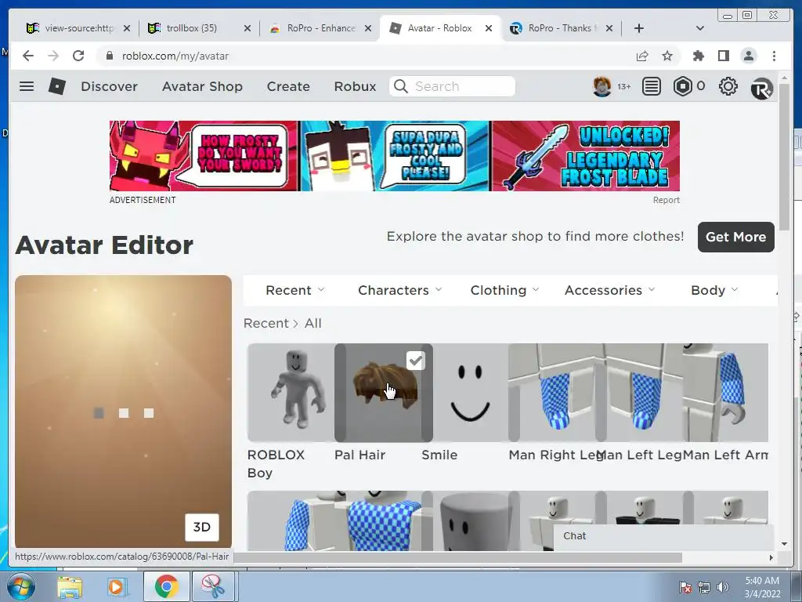This screenshot has height=602, width=802.
Task: Select the Man Right Leg thumbnail
Action: 552,393
